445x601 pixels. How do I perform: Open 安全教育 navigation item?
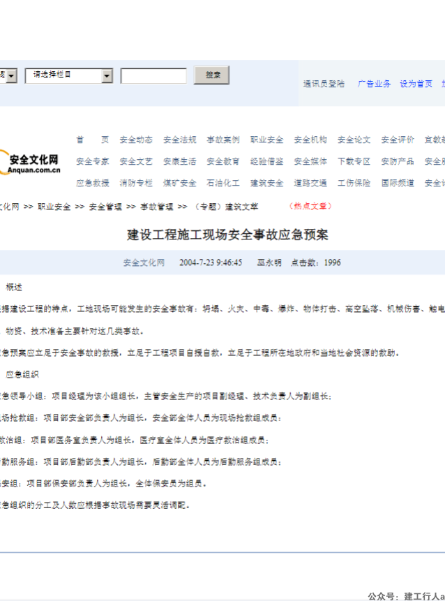click(x=223, y=161)
